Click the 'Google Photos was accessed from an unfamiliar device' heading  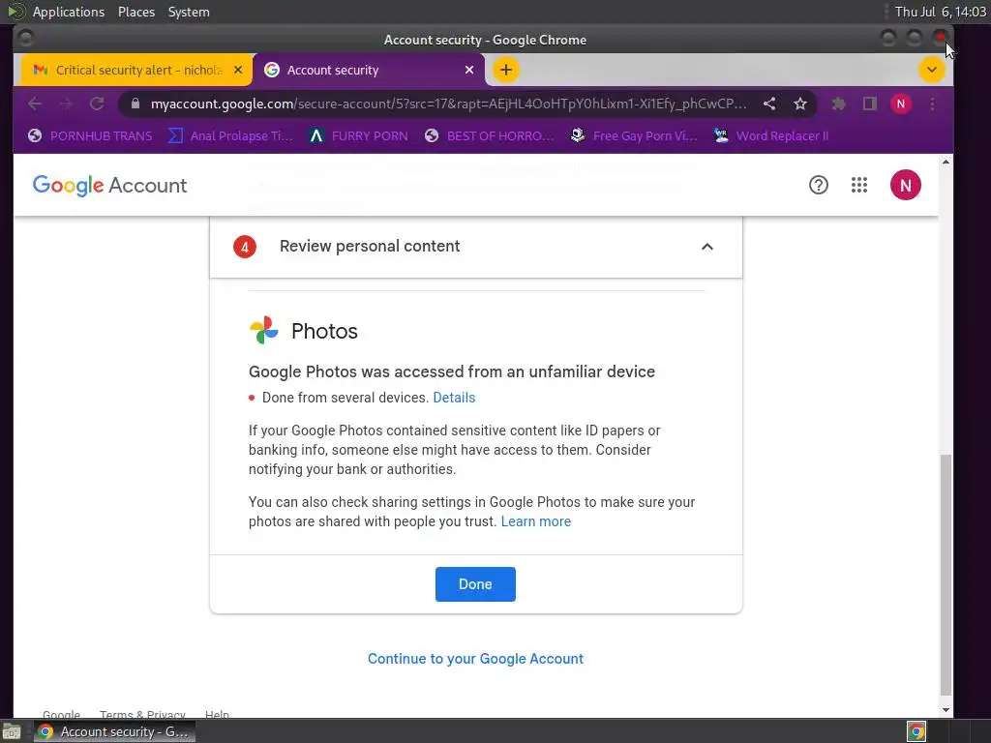[x=452, y=371]
